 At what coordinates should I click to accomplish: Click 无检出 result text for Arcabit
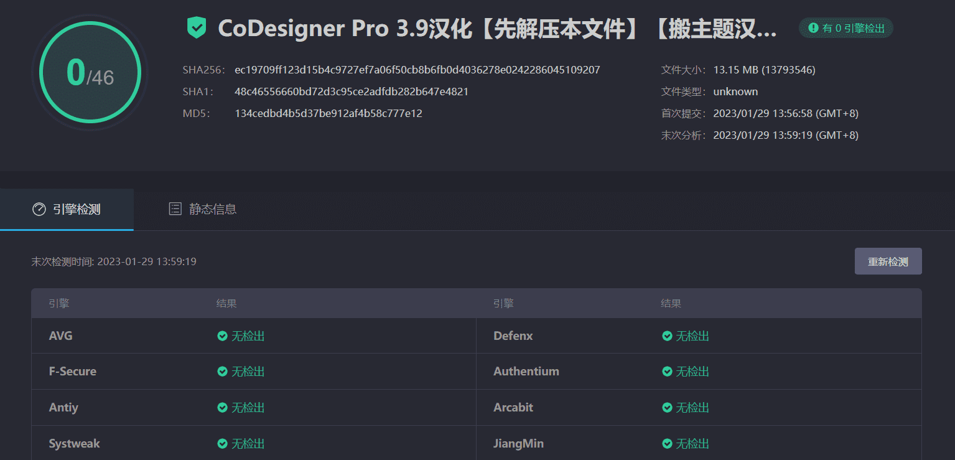pyautogui.click(x=693, y=408)
